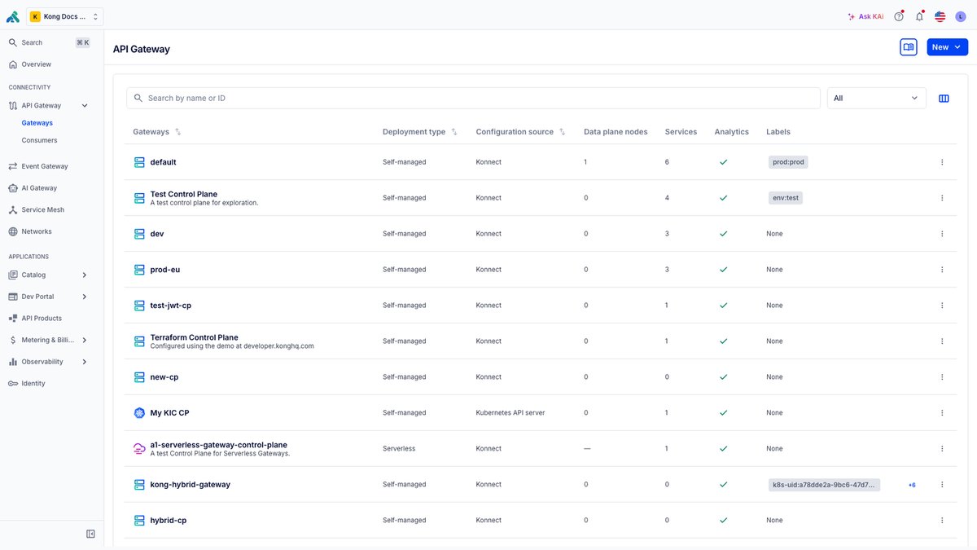The width and height of the screenshot is (977, 550).
Task: Open the Test Control Plane gateway
Action: [184, 194]
